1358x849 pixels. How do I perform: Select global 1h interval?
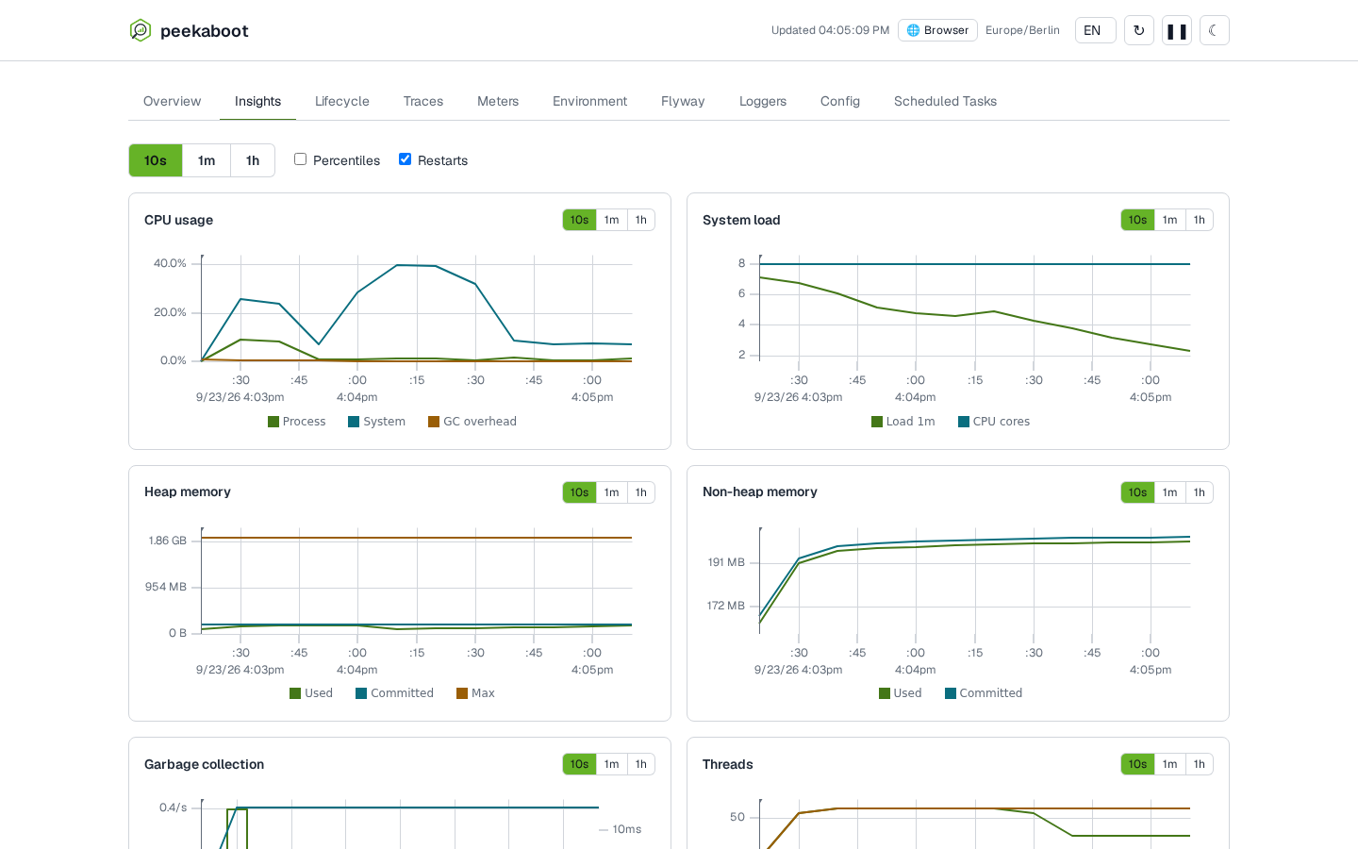point(253,160)
